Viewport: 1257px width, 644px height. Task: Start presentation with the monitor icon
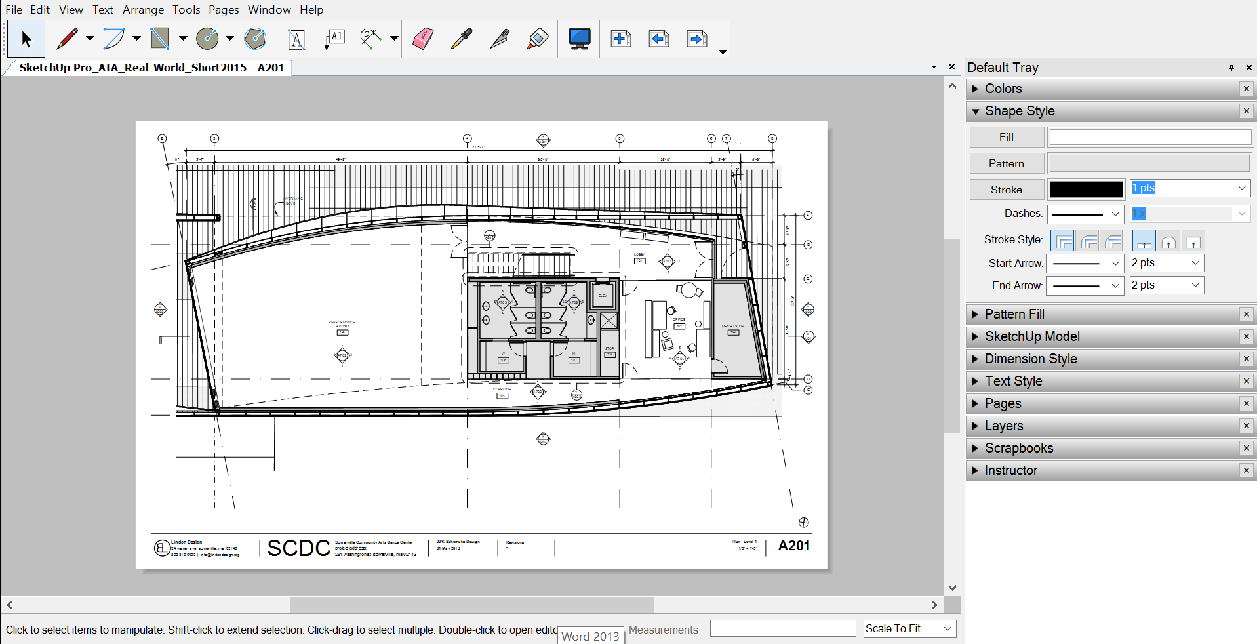click(x=579, y=39)
